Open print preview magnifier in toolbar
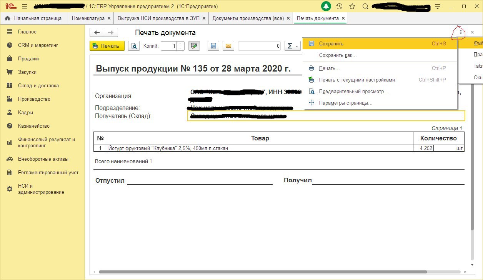 tap(134, 46)
